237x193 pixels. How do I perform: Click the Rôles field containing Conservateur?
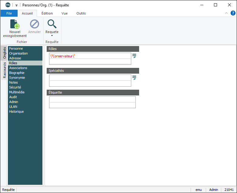(x=90, y=56)
